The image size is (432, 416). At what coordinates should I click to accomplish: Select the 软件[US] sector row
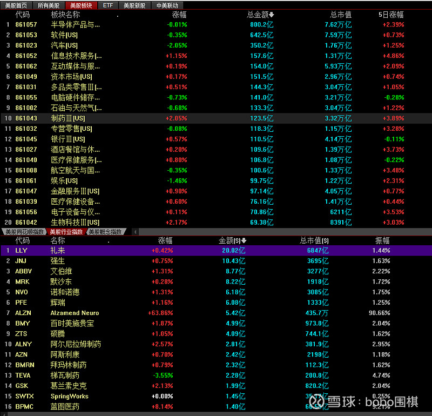coord(216,35)
